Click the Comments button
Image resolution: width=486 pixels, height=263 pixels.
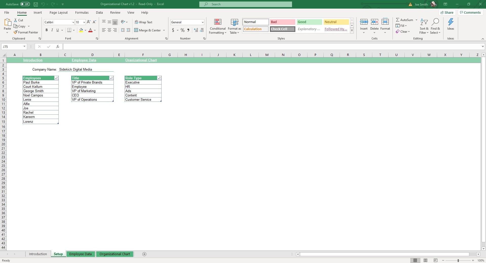[x=470, y=12]
